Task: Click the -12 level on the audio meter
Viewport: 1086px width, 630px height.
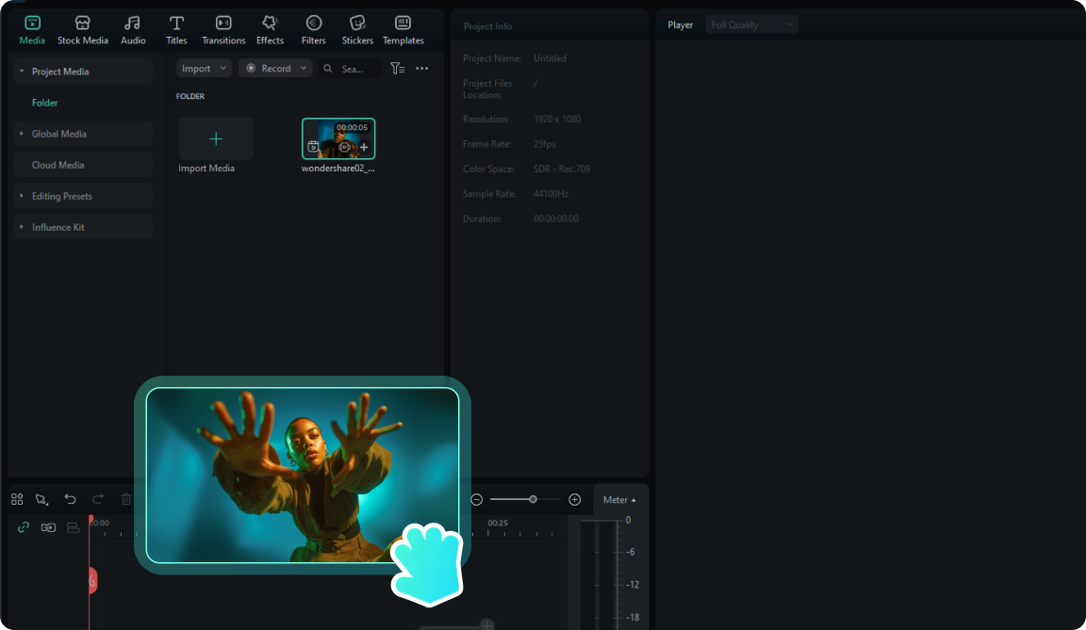Action: point(633,585)
